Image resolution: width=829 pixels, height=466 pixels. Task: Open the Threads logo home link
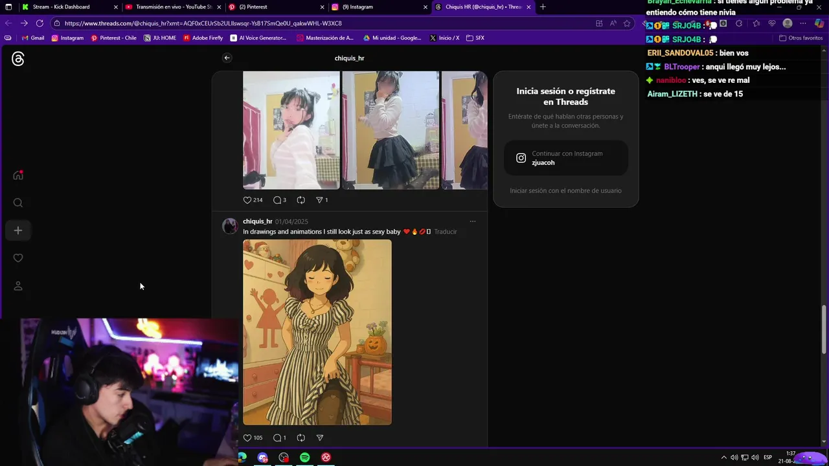(18, 59)
